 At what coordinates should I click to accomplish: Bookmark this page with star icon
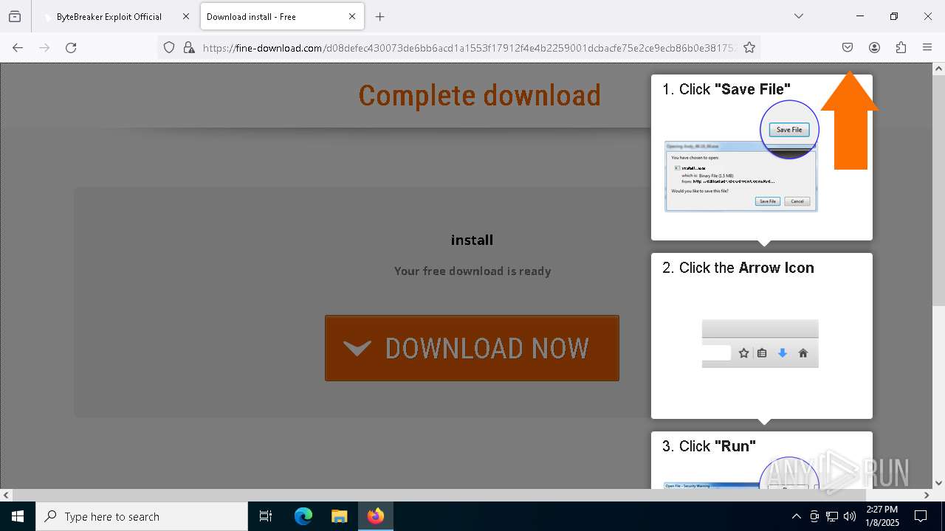click(749, 47)
